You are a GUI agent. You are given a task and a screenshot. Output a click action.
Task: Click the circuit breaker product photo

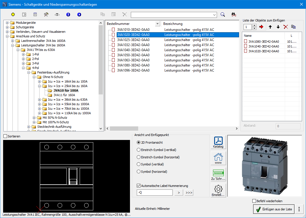tap(265, 166)
